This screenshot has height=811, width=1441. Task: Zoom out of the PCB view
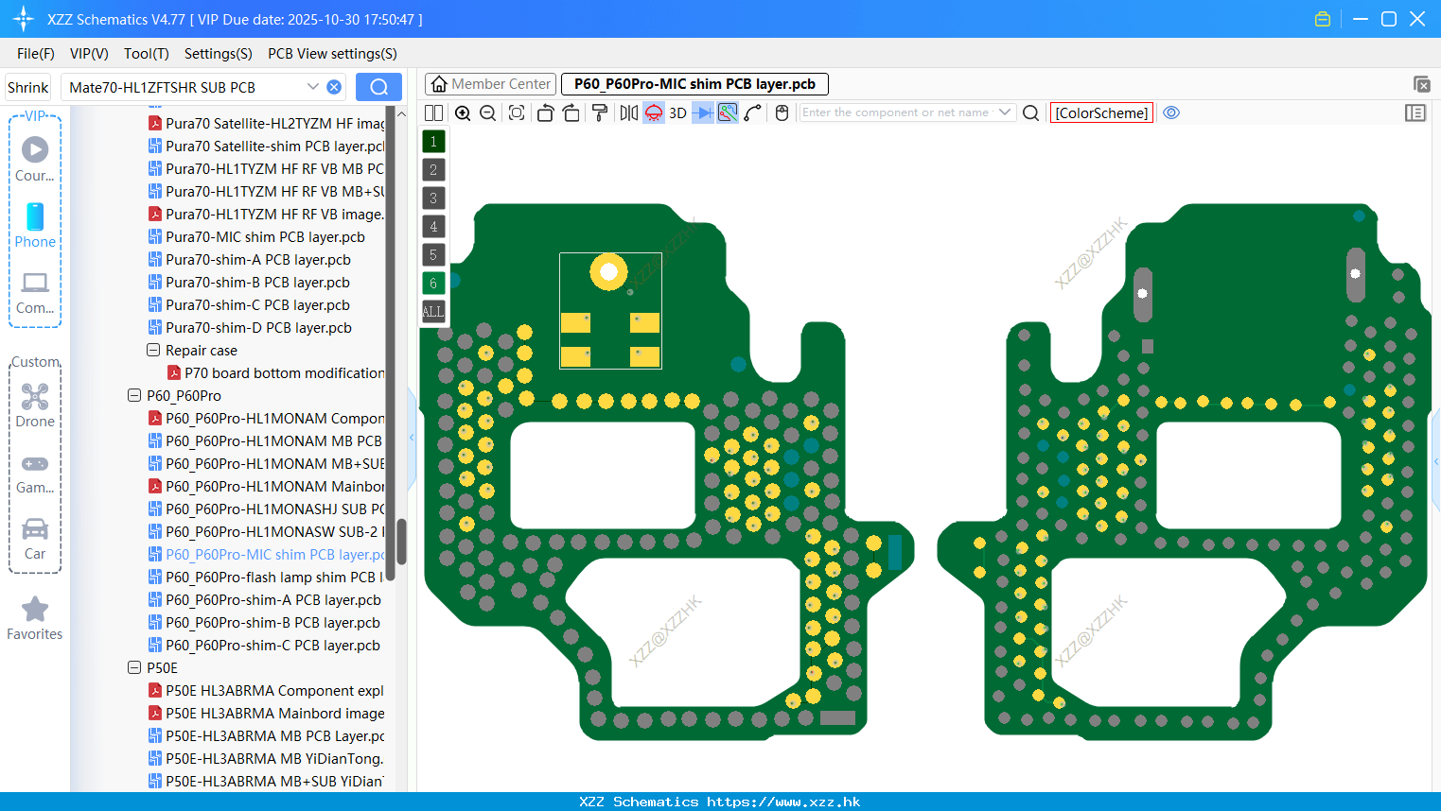(x=488, y=113)
